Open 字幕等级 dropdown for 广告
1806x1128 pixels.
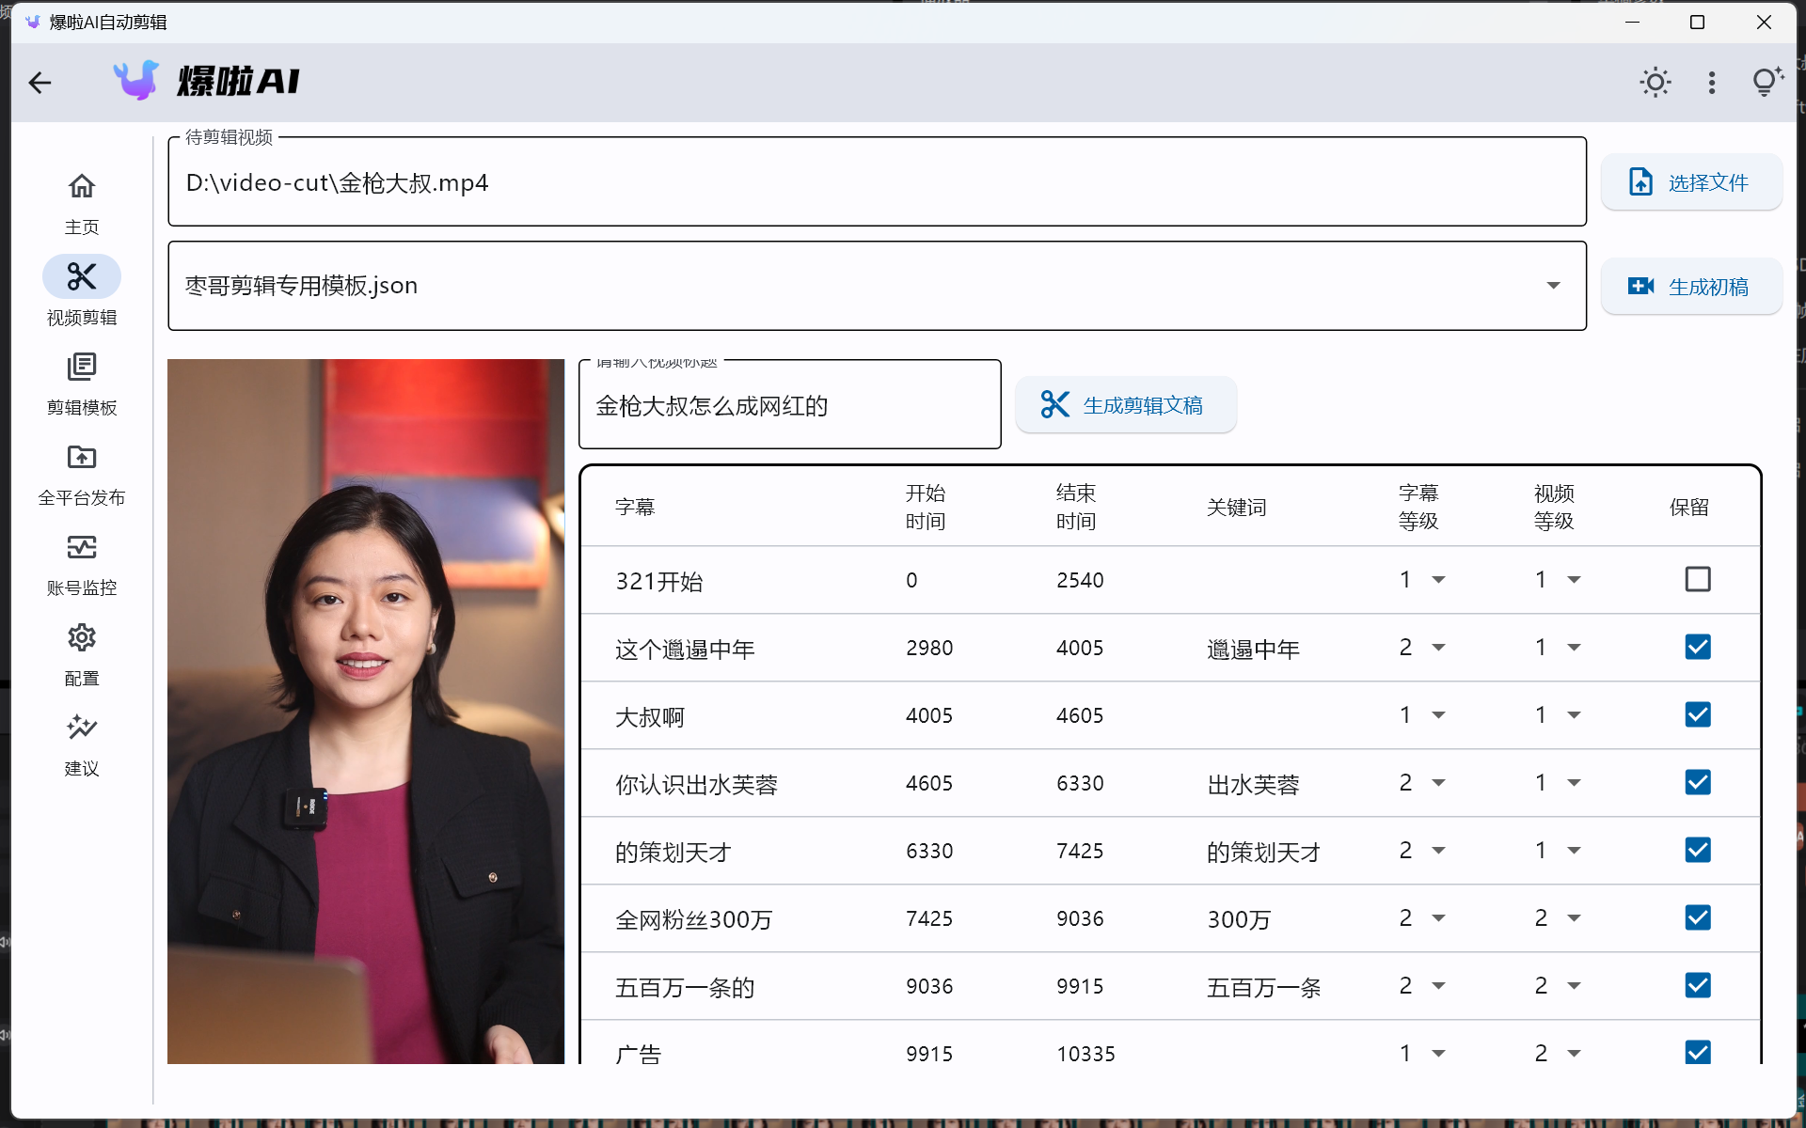[1422, 1053]
